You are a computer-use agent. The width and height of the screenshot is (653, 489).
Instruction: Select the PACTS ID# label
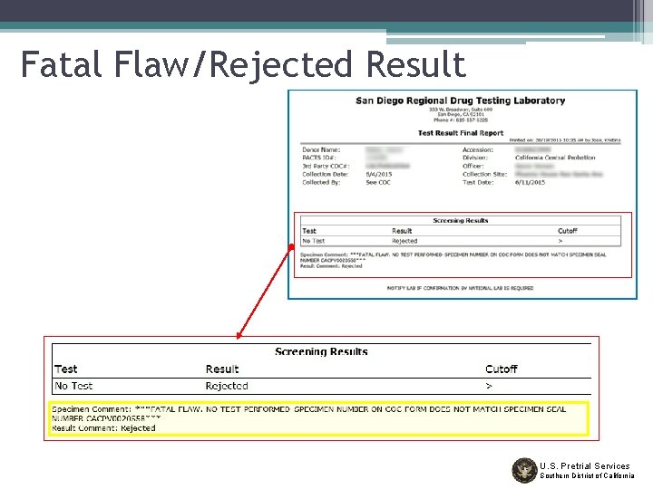(318, 158)
